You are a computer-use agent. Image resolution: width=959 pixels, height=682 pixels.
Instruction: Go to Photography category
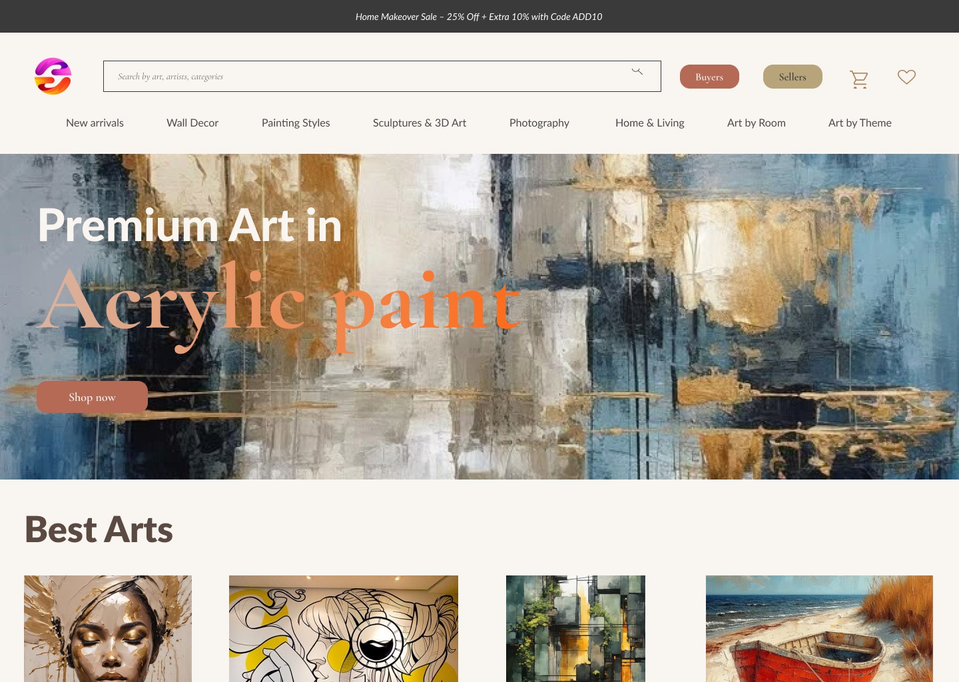coord(539,123)
